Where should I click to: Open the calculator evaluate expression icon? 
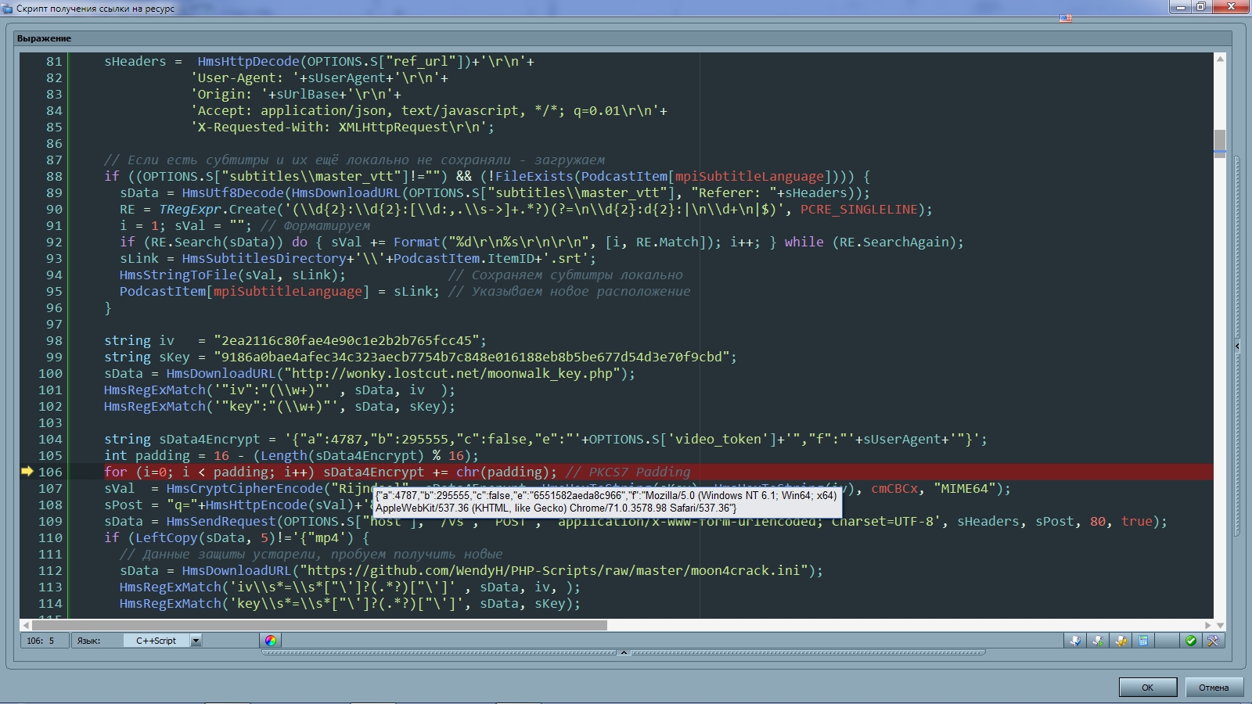click(x=1143, y=641)
